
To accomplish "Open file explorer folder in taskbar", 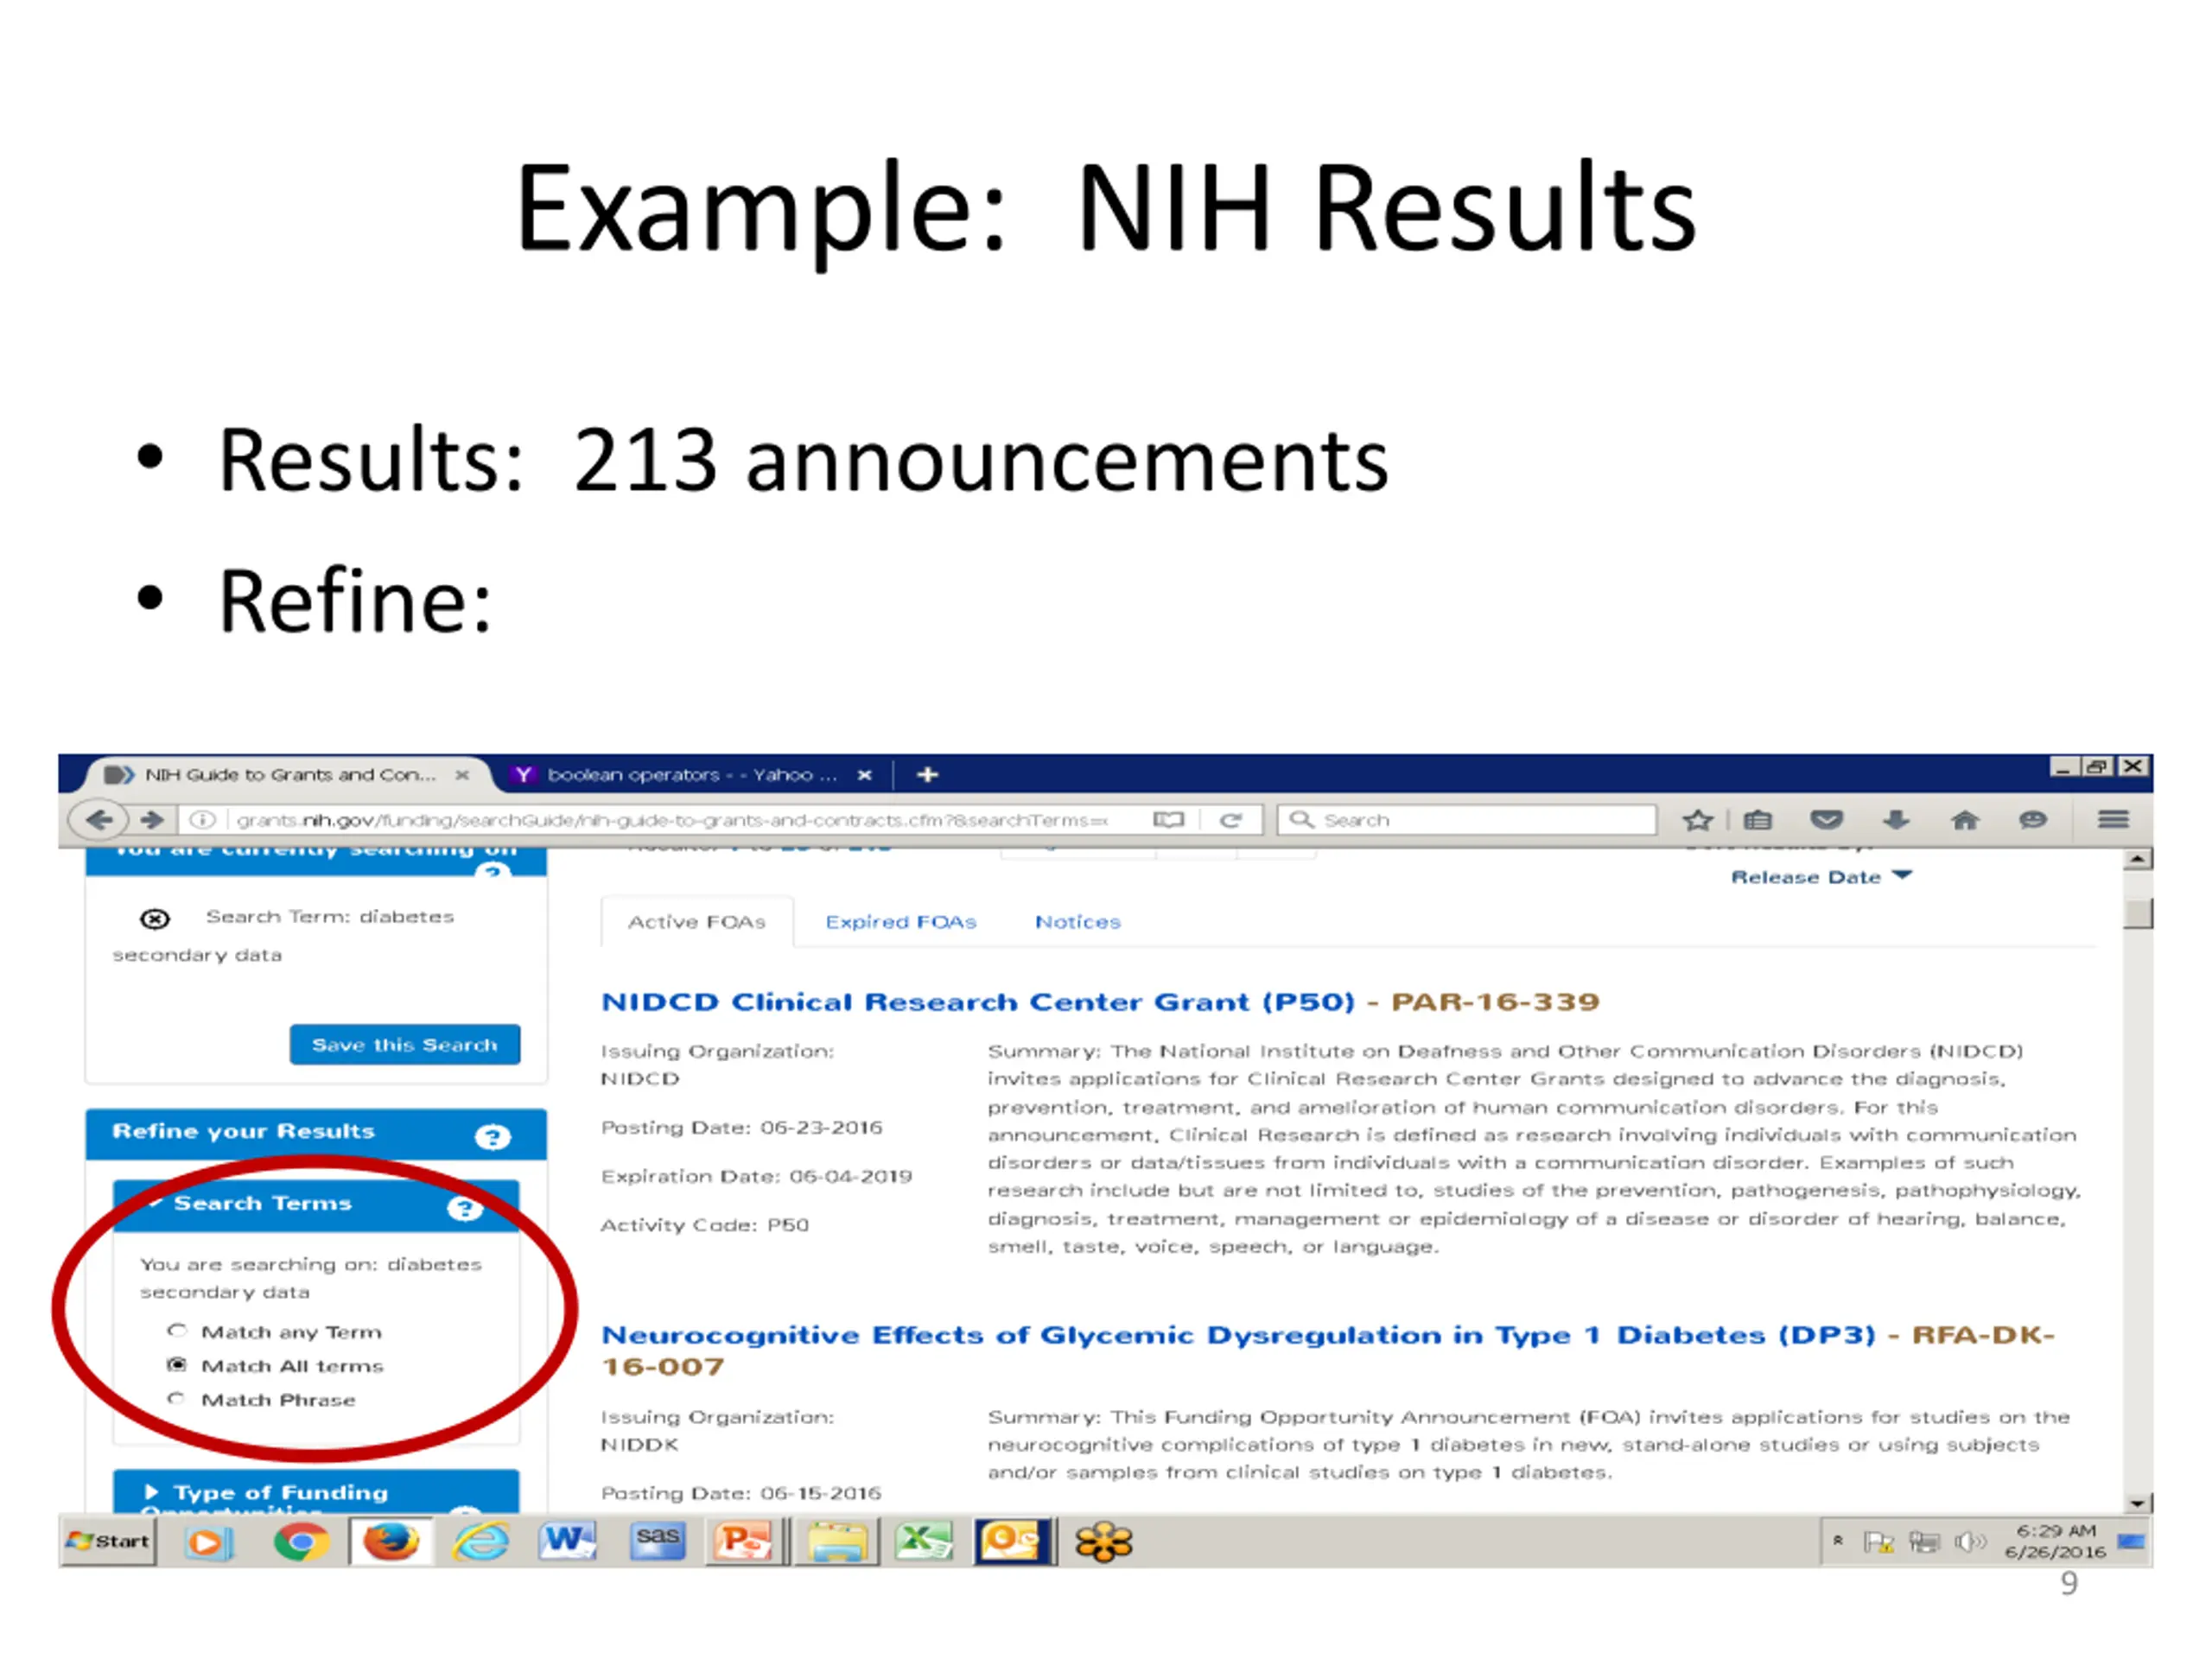I will pyautogui.click(x=836, y=1541).
